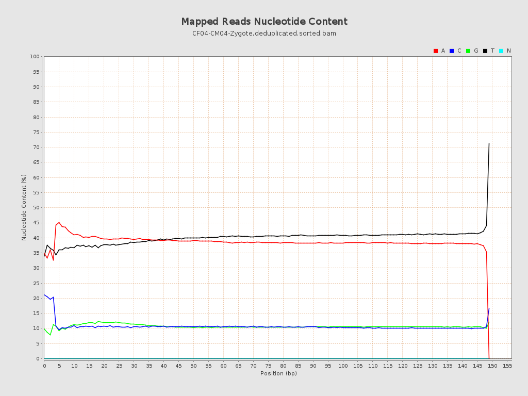Click the cyan N legend swatch
This screenshot has width=528, height=396.
click(501, 51)
